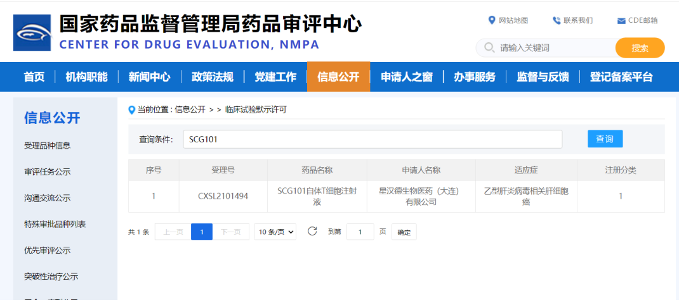Click the CDE fish logo icon
679x305 pixels.
(x=32, y=33)
